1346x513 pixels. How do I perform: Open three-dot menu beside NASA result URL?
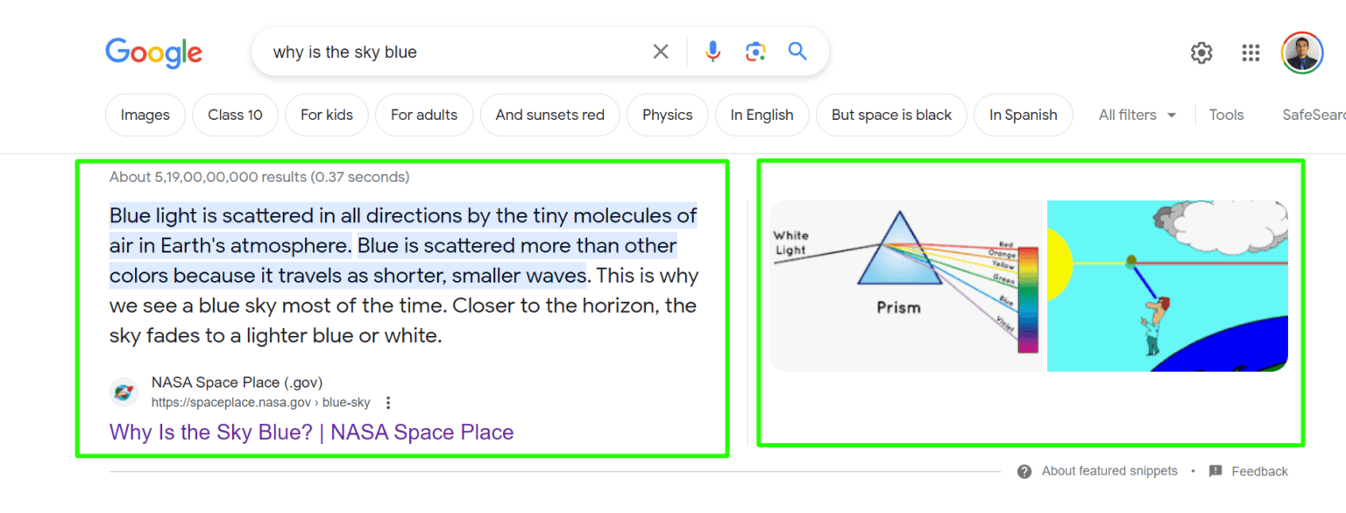(388, 403)
